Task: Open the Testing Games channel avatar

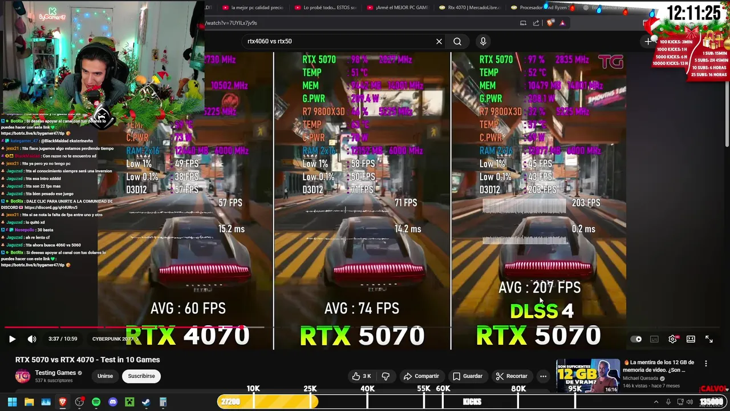Action: coord(22,376)
